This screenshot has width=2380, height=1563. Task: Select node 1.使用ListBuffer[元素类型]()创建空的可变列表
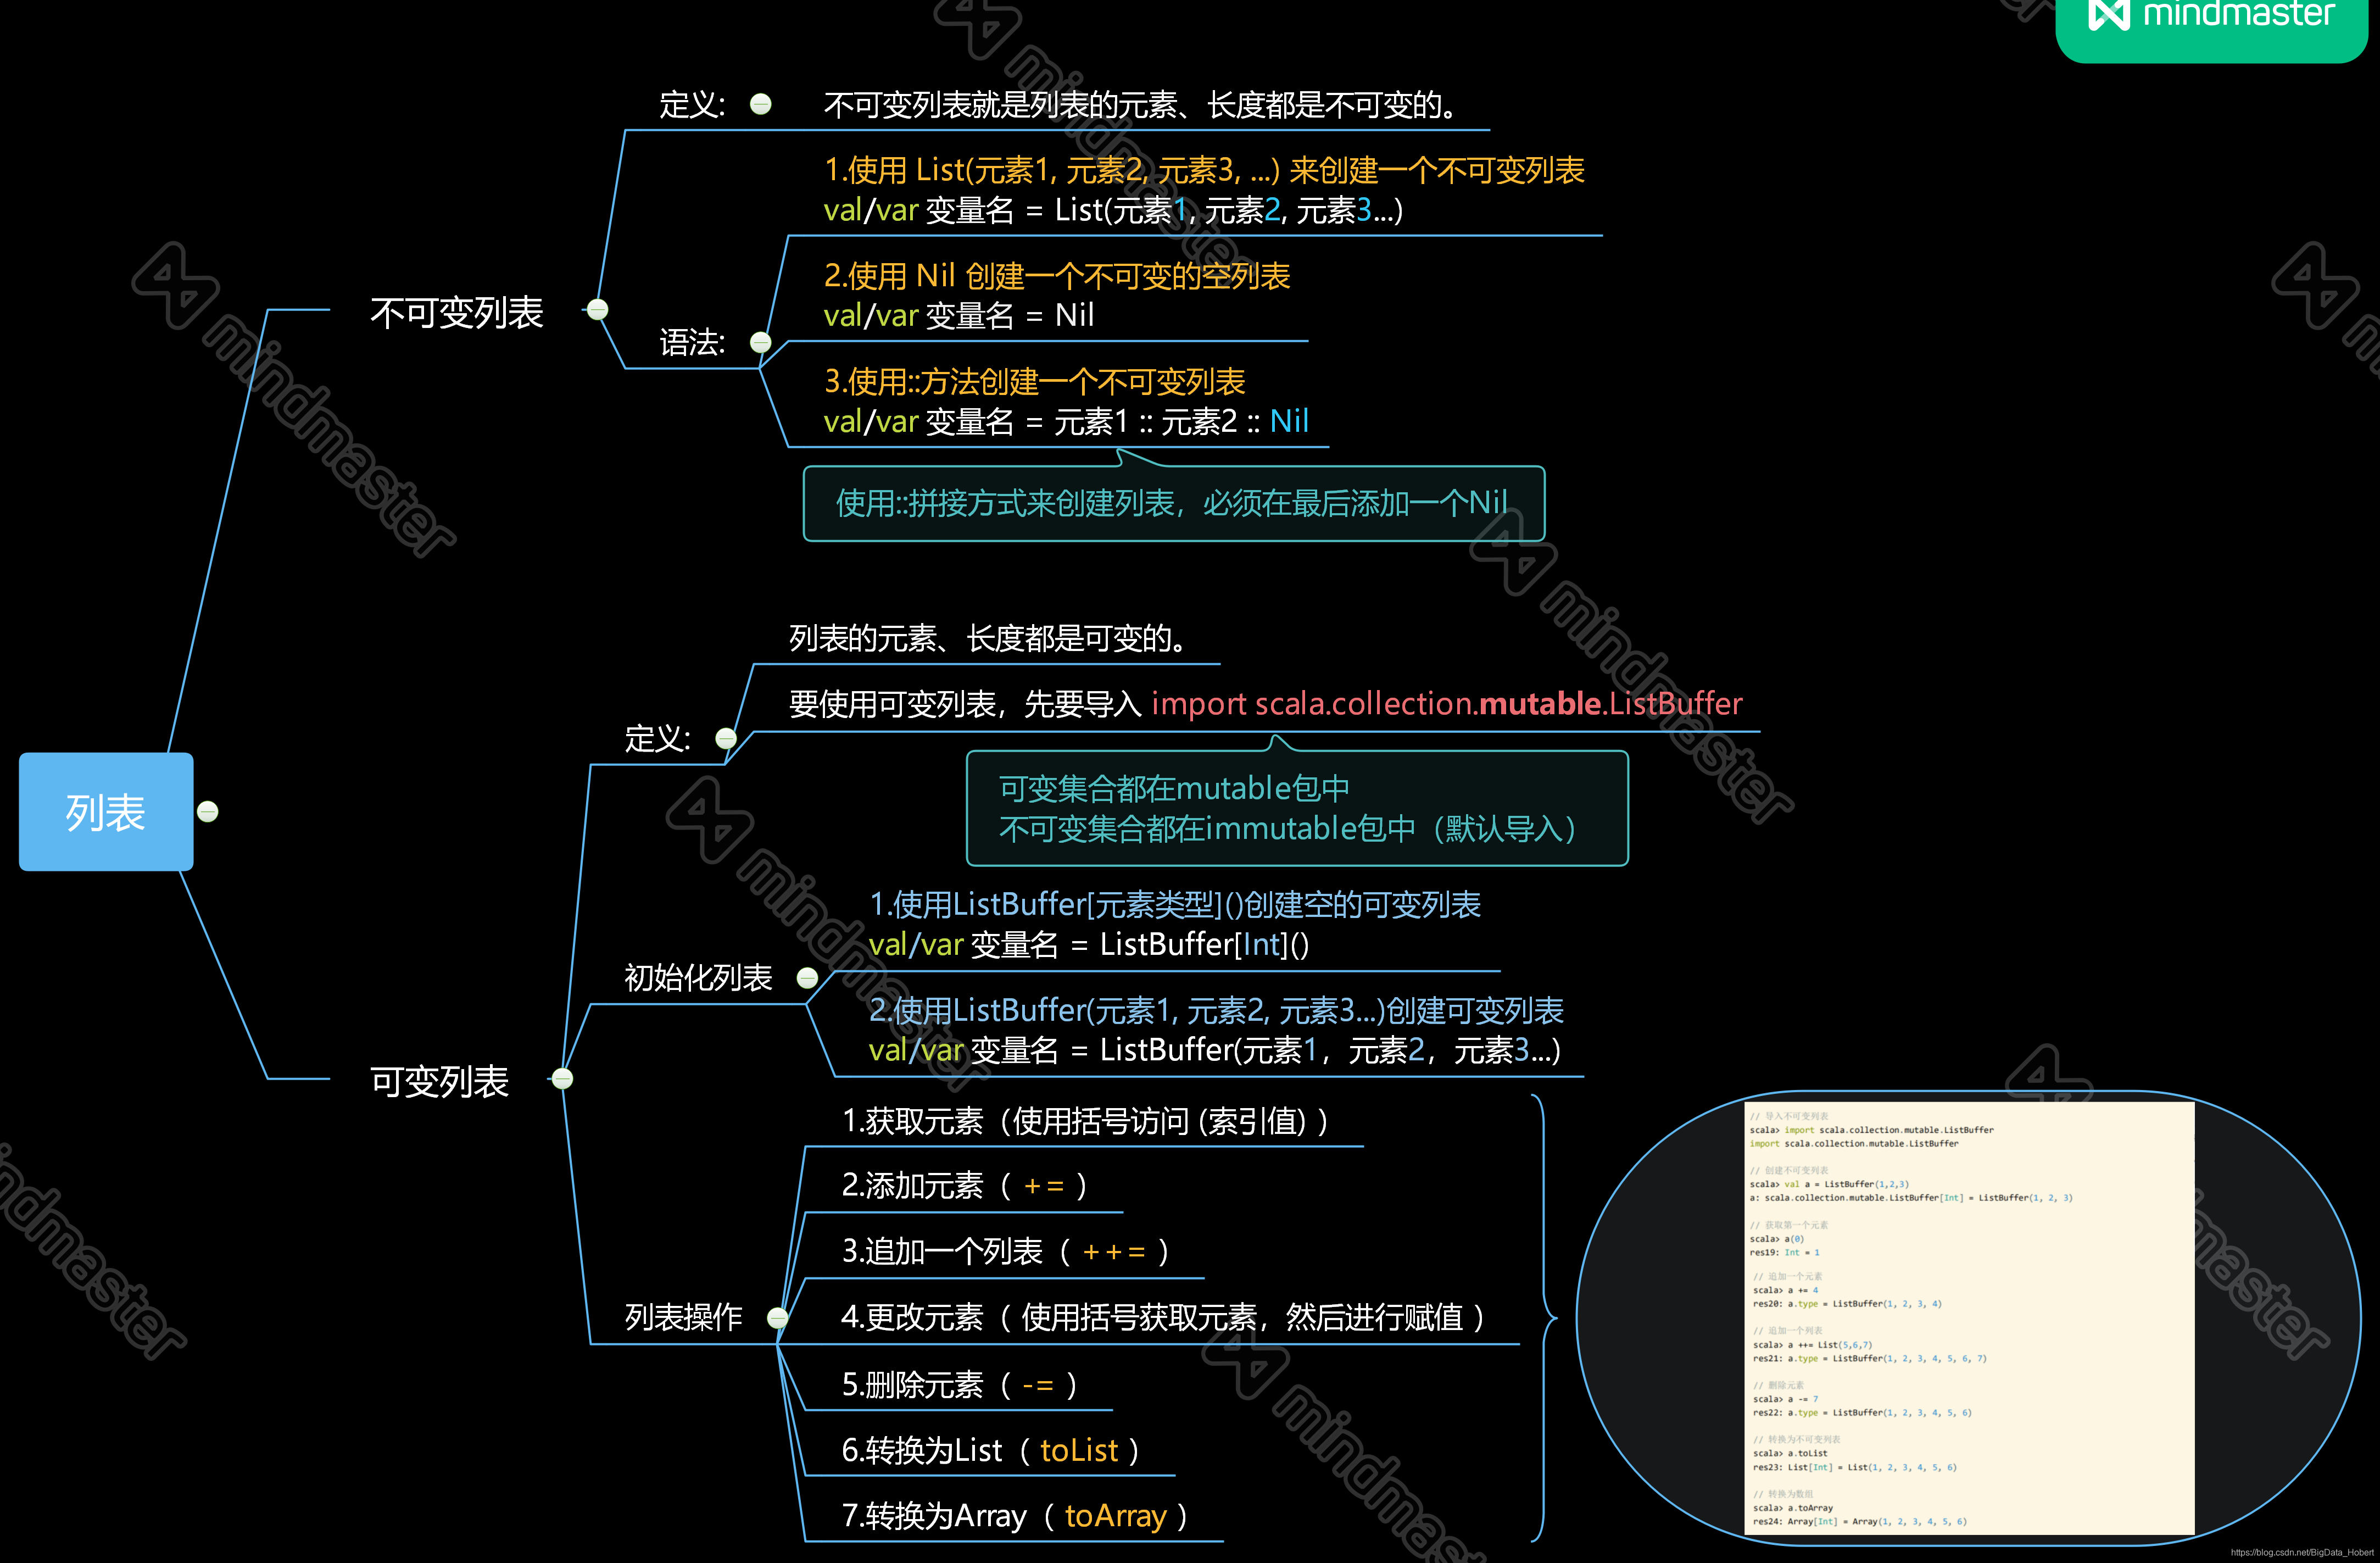(1175, 924)
